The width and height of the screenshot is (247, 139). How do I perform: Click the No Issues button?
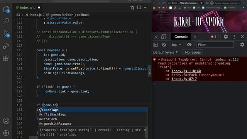[x=193, y=53]
